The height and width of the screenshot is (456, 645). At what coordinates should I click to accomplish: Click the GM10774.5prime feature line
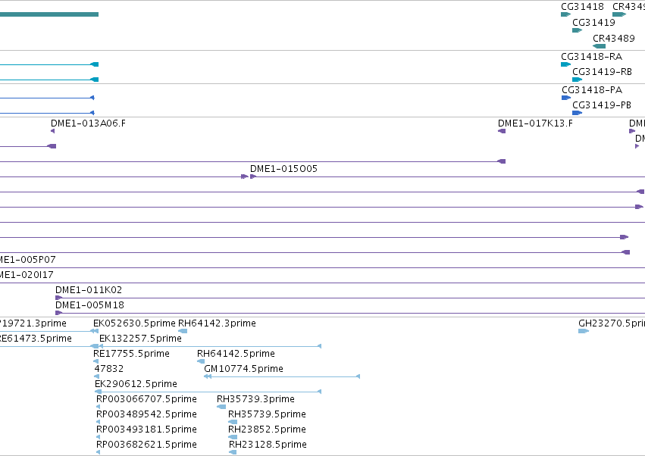(282, 376)
